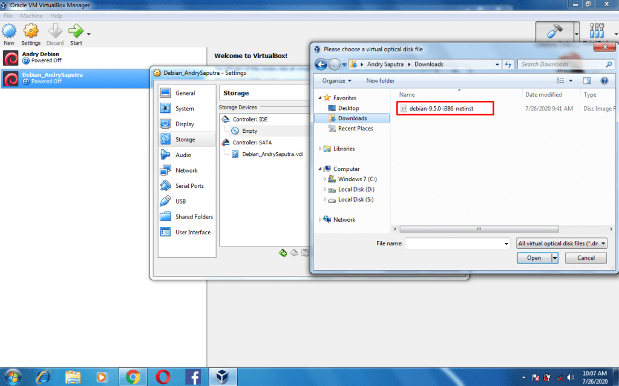Viewport: 619px width, 386px height.
Task: Click the Back navigation arrow in file dialog
Action: (x=321, y=64)
